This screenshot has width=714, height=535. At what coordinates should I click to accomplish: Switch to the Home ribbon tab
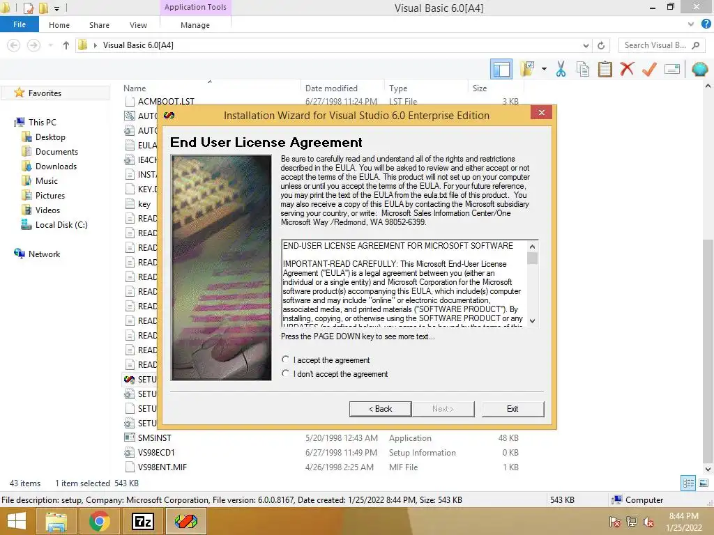click(59, 25)
